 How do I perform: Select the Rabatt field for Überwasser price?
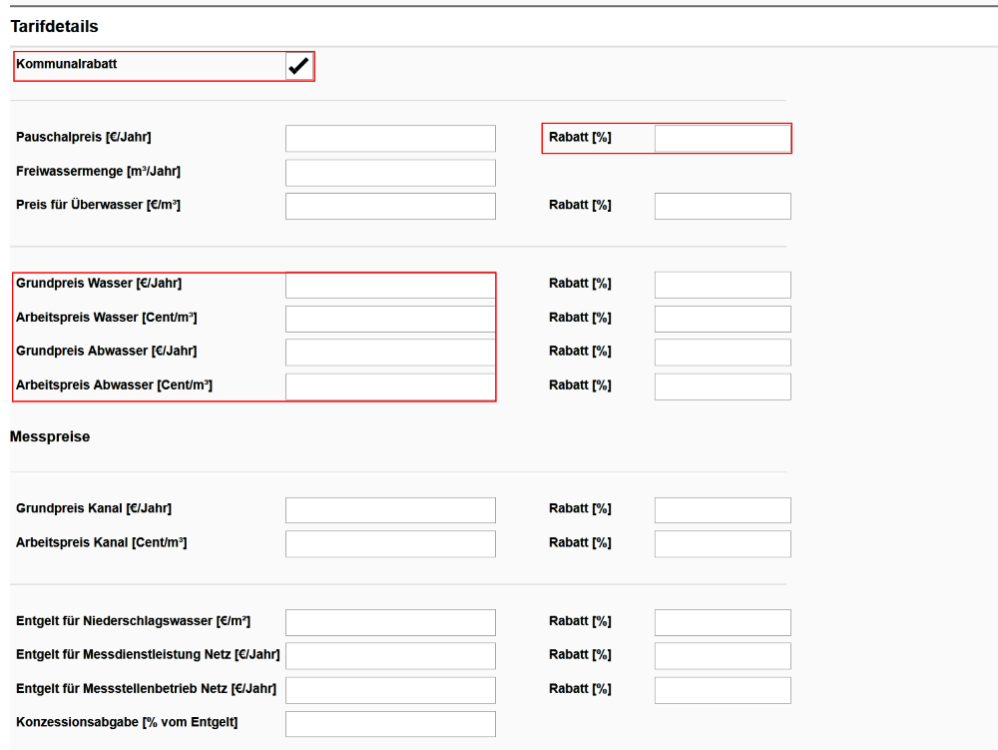(723, 207)
